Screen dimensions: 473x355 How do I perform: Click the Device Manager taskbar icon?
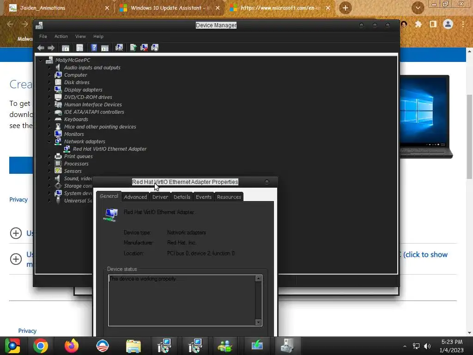click(x=287, y=346)
